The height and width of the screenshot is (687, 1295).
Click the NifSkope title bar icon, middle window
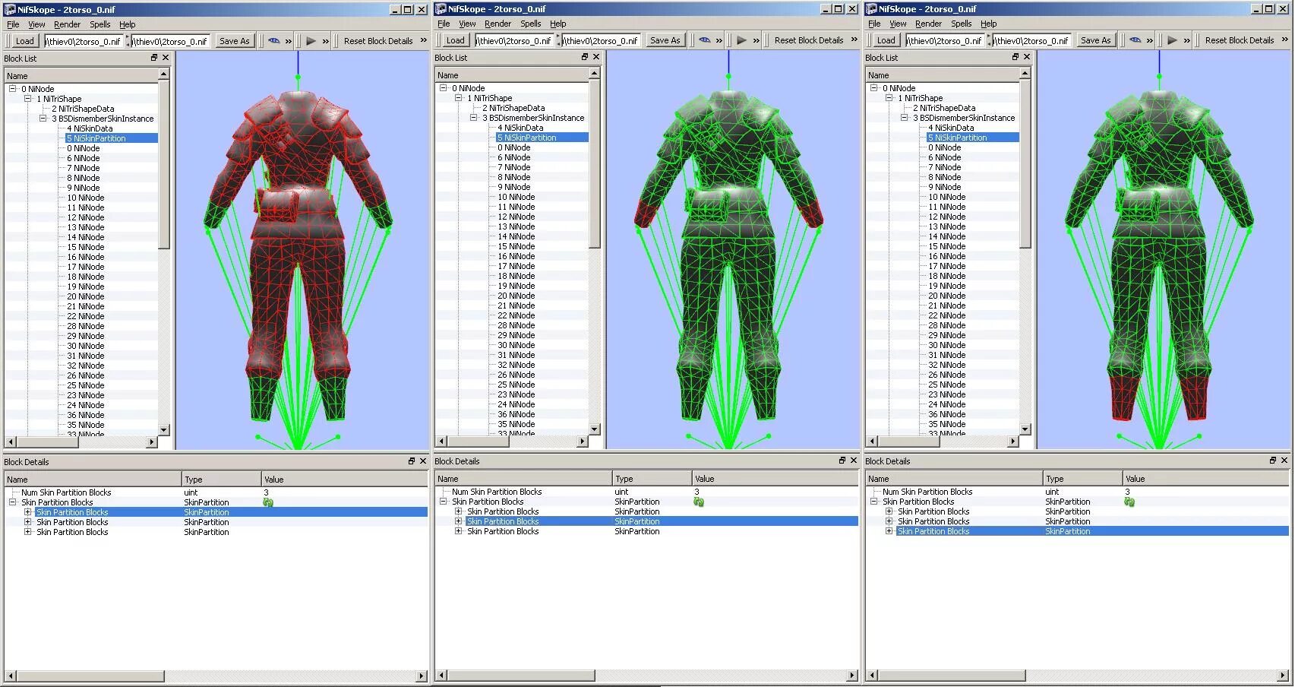pos(441,9)
